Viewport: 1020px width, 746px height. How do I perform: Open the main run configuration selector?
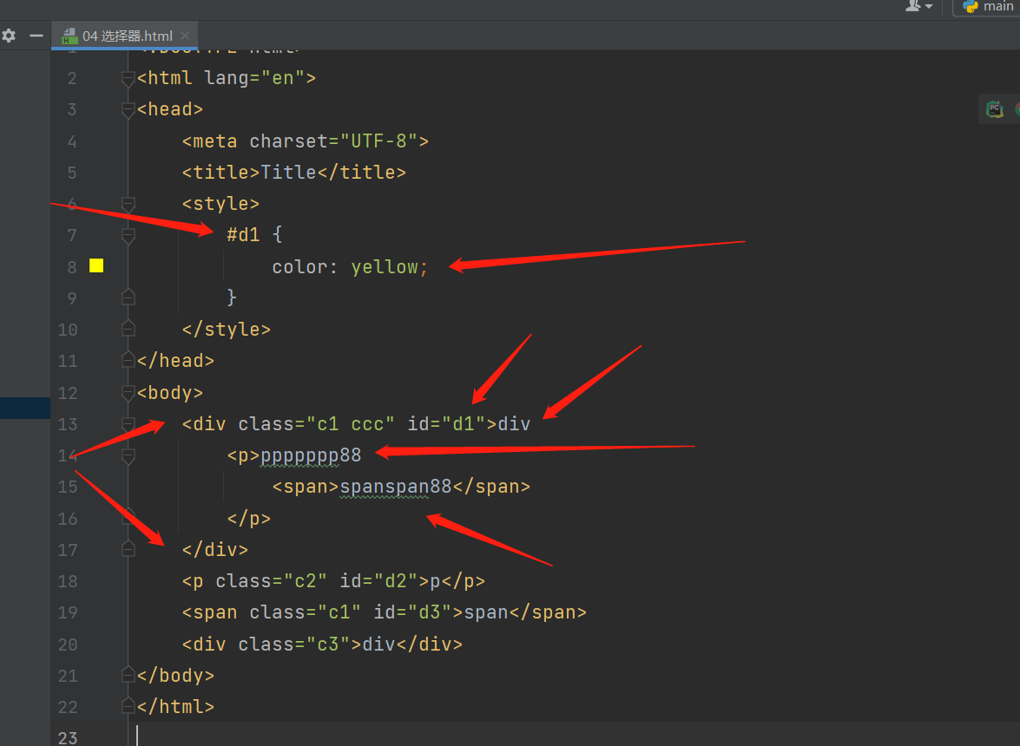[988, 6]
